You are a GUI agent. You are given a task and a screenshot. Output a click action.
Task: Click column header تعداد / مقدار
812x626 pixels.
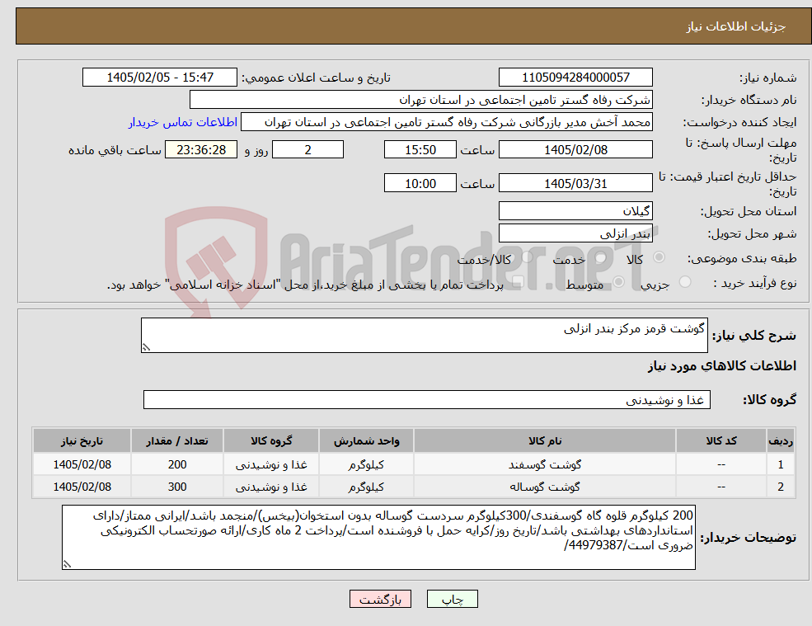point(177,440)
